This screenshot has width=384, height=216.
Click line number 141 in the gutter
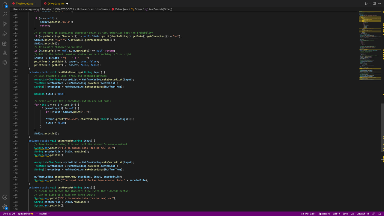click(x=15, y=141)
